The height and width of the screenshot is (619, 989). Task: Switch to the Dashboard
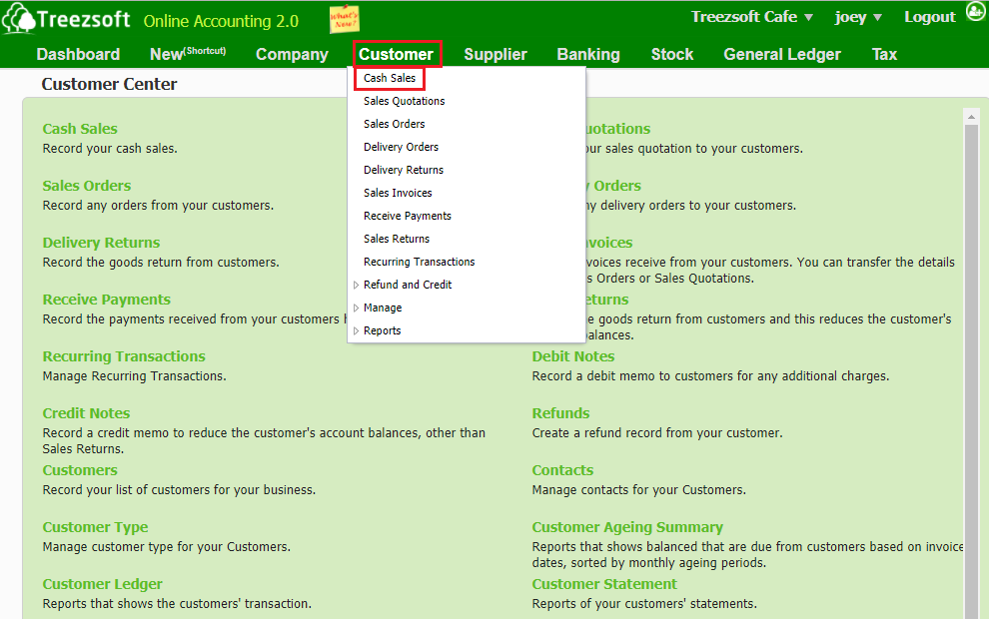(x=78, y=54)
